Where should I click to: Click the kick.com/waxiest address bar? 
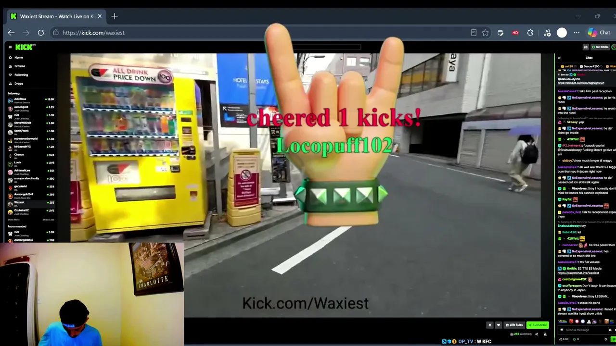click(260, 33)
